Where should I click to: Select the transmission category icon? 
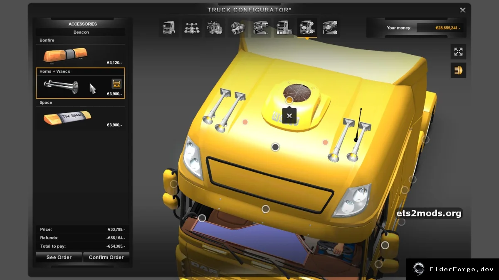tap(238, 28)
